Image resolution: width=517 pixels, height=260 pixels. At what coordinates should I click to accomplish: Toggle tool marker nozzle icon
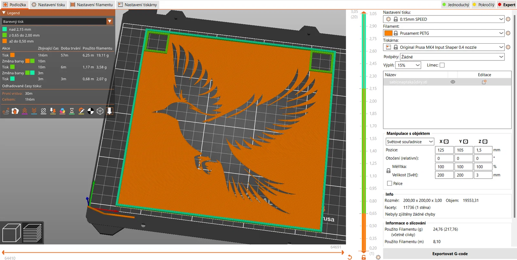[110, 111]
